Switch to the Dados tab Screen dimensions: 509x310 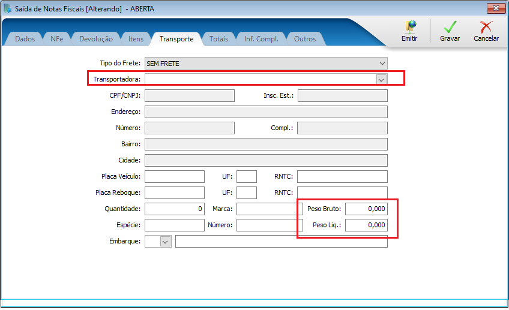click(x=25, y=39)
